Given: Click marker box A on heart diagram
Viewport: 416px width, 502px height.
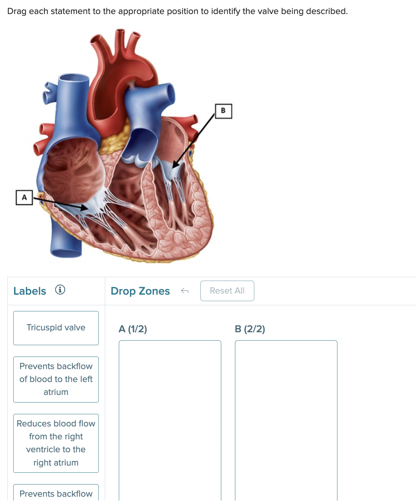Looking at the screenshot, I should (x=24, y=197).
